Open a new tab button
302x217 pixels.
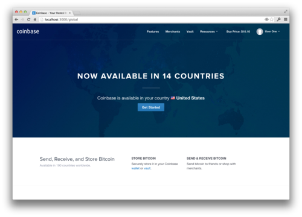click(x=77, y=13)
